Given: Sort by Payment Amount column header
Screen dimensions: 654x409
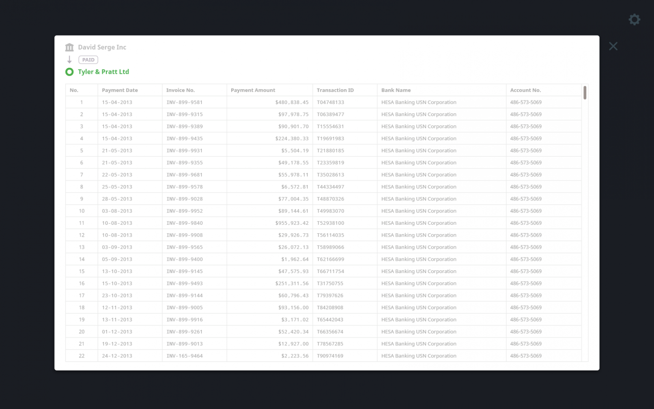Looking at the screenshot, I should (253, 90).
